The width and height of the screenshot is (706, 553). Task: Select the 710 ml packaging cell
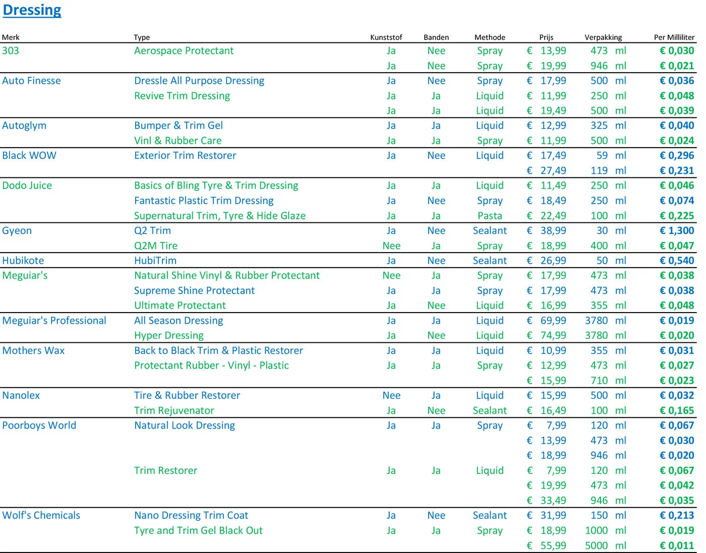[x=609, y=381]
